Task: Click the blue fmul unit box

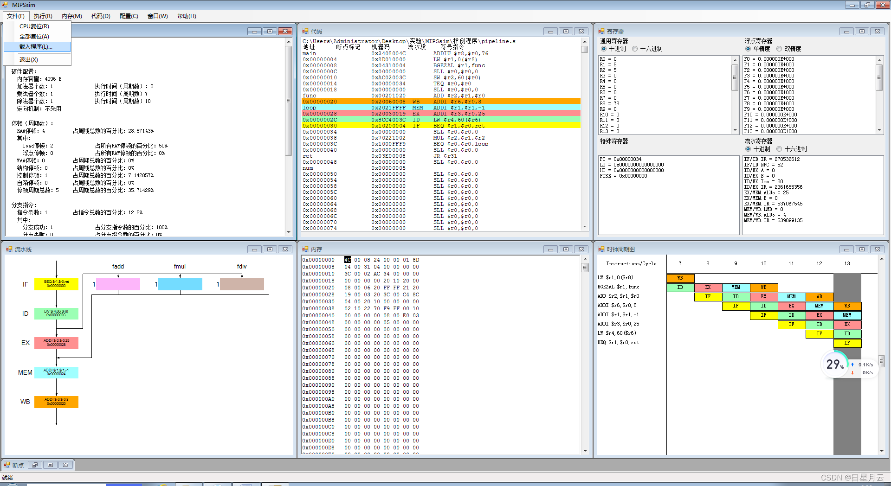Action: pos(180,284)
